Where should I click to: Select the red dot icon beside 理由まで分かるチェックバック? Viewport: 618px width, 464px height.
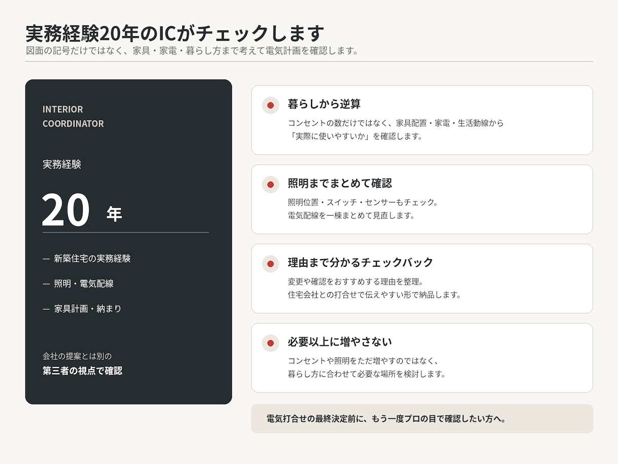tap(271, 264)
